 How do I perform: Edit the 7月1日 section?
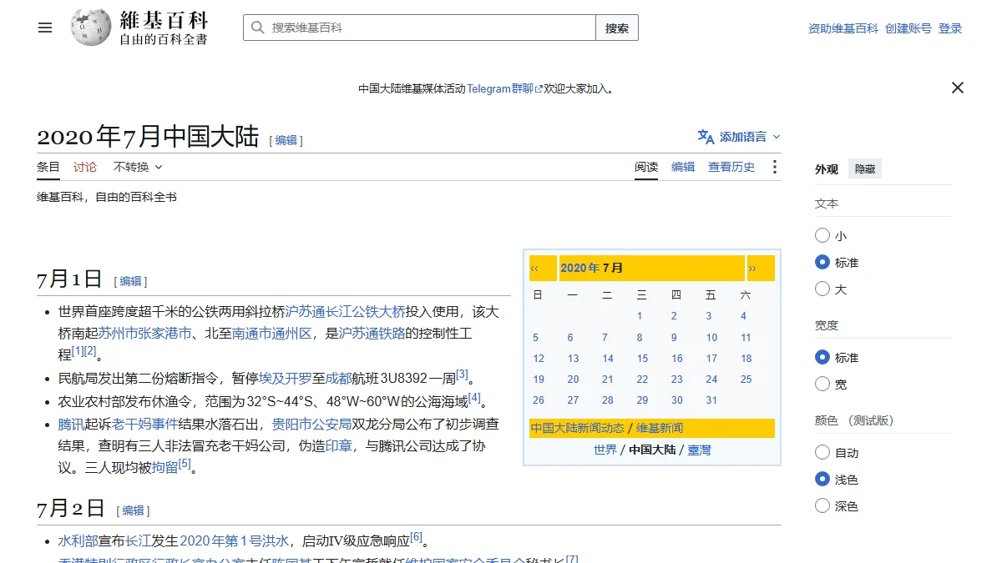pos(131,281)
